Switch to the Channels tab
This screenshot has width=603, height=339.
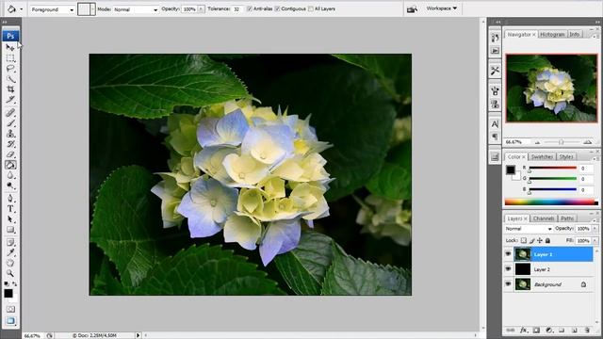coord(544,218)
